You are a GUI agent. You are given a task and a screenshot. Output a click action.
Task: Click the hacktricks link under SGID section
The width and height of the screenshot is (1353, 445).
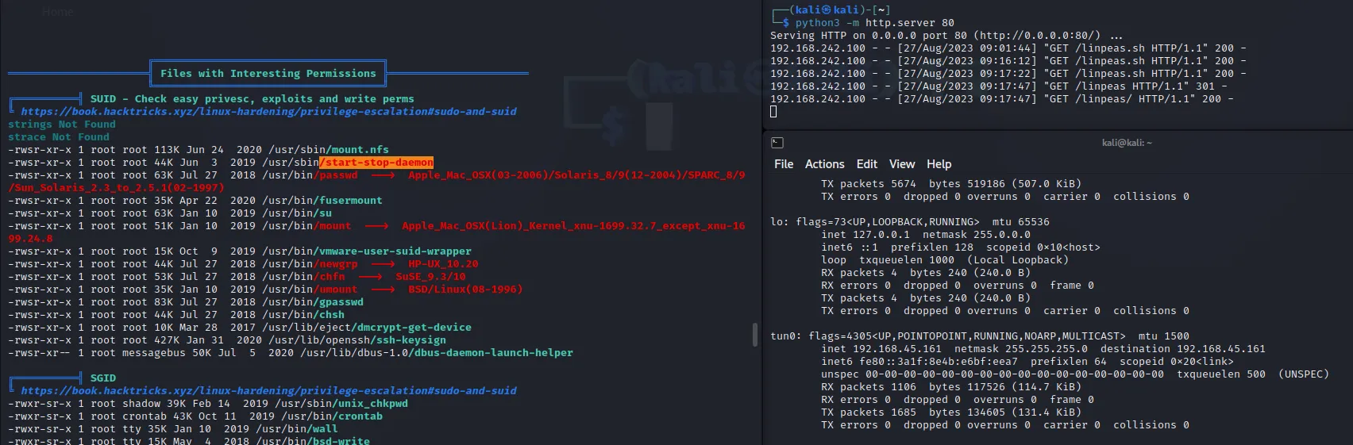(x=268, y=391)
